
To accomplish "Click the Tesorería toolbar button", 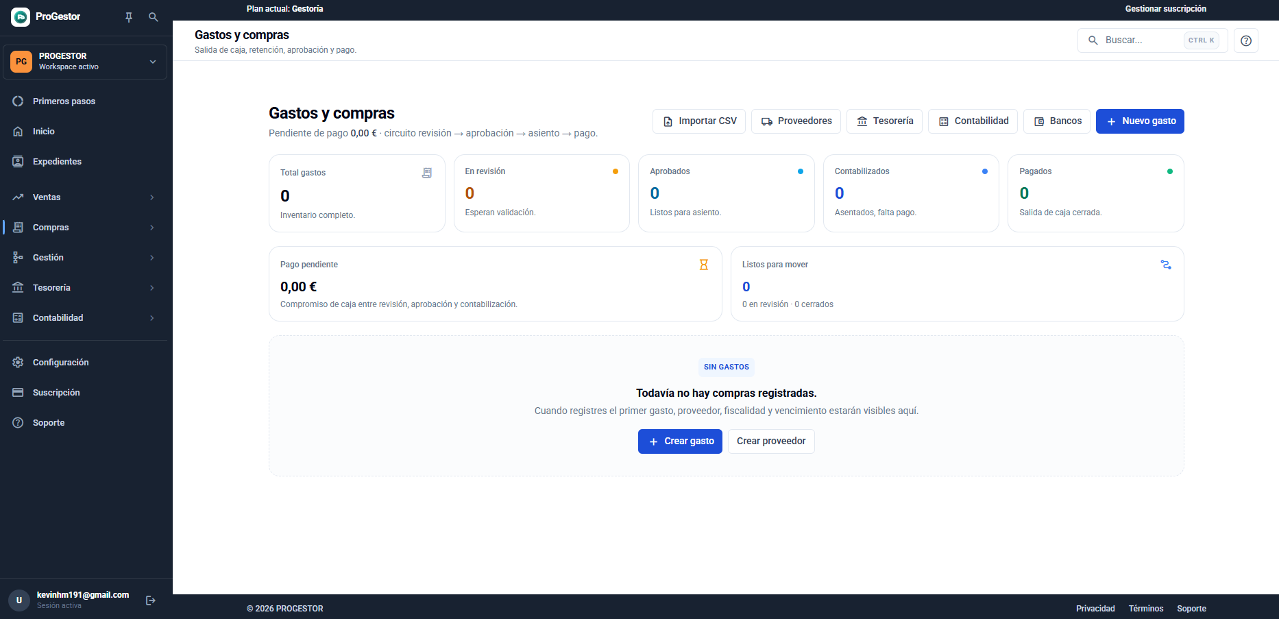I will click(884, 121).
